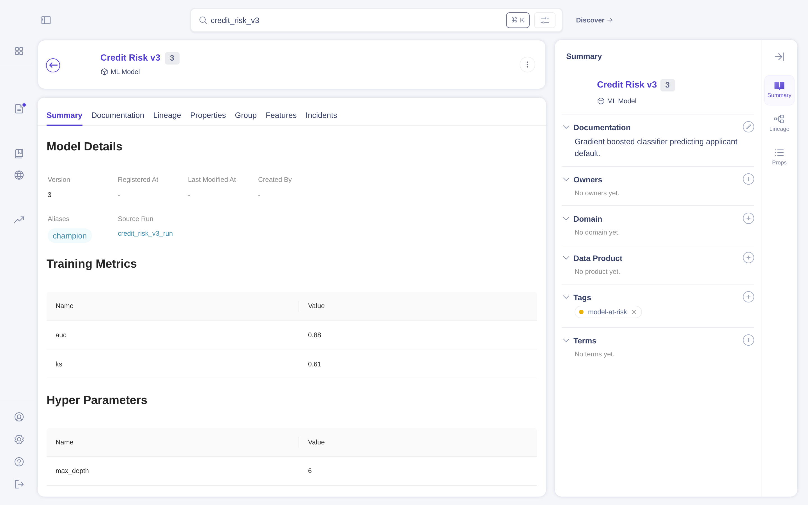Collapse the Terms section chevron
Viewport: 808px width, 505px height.
point(566,340)
